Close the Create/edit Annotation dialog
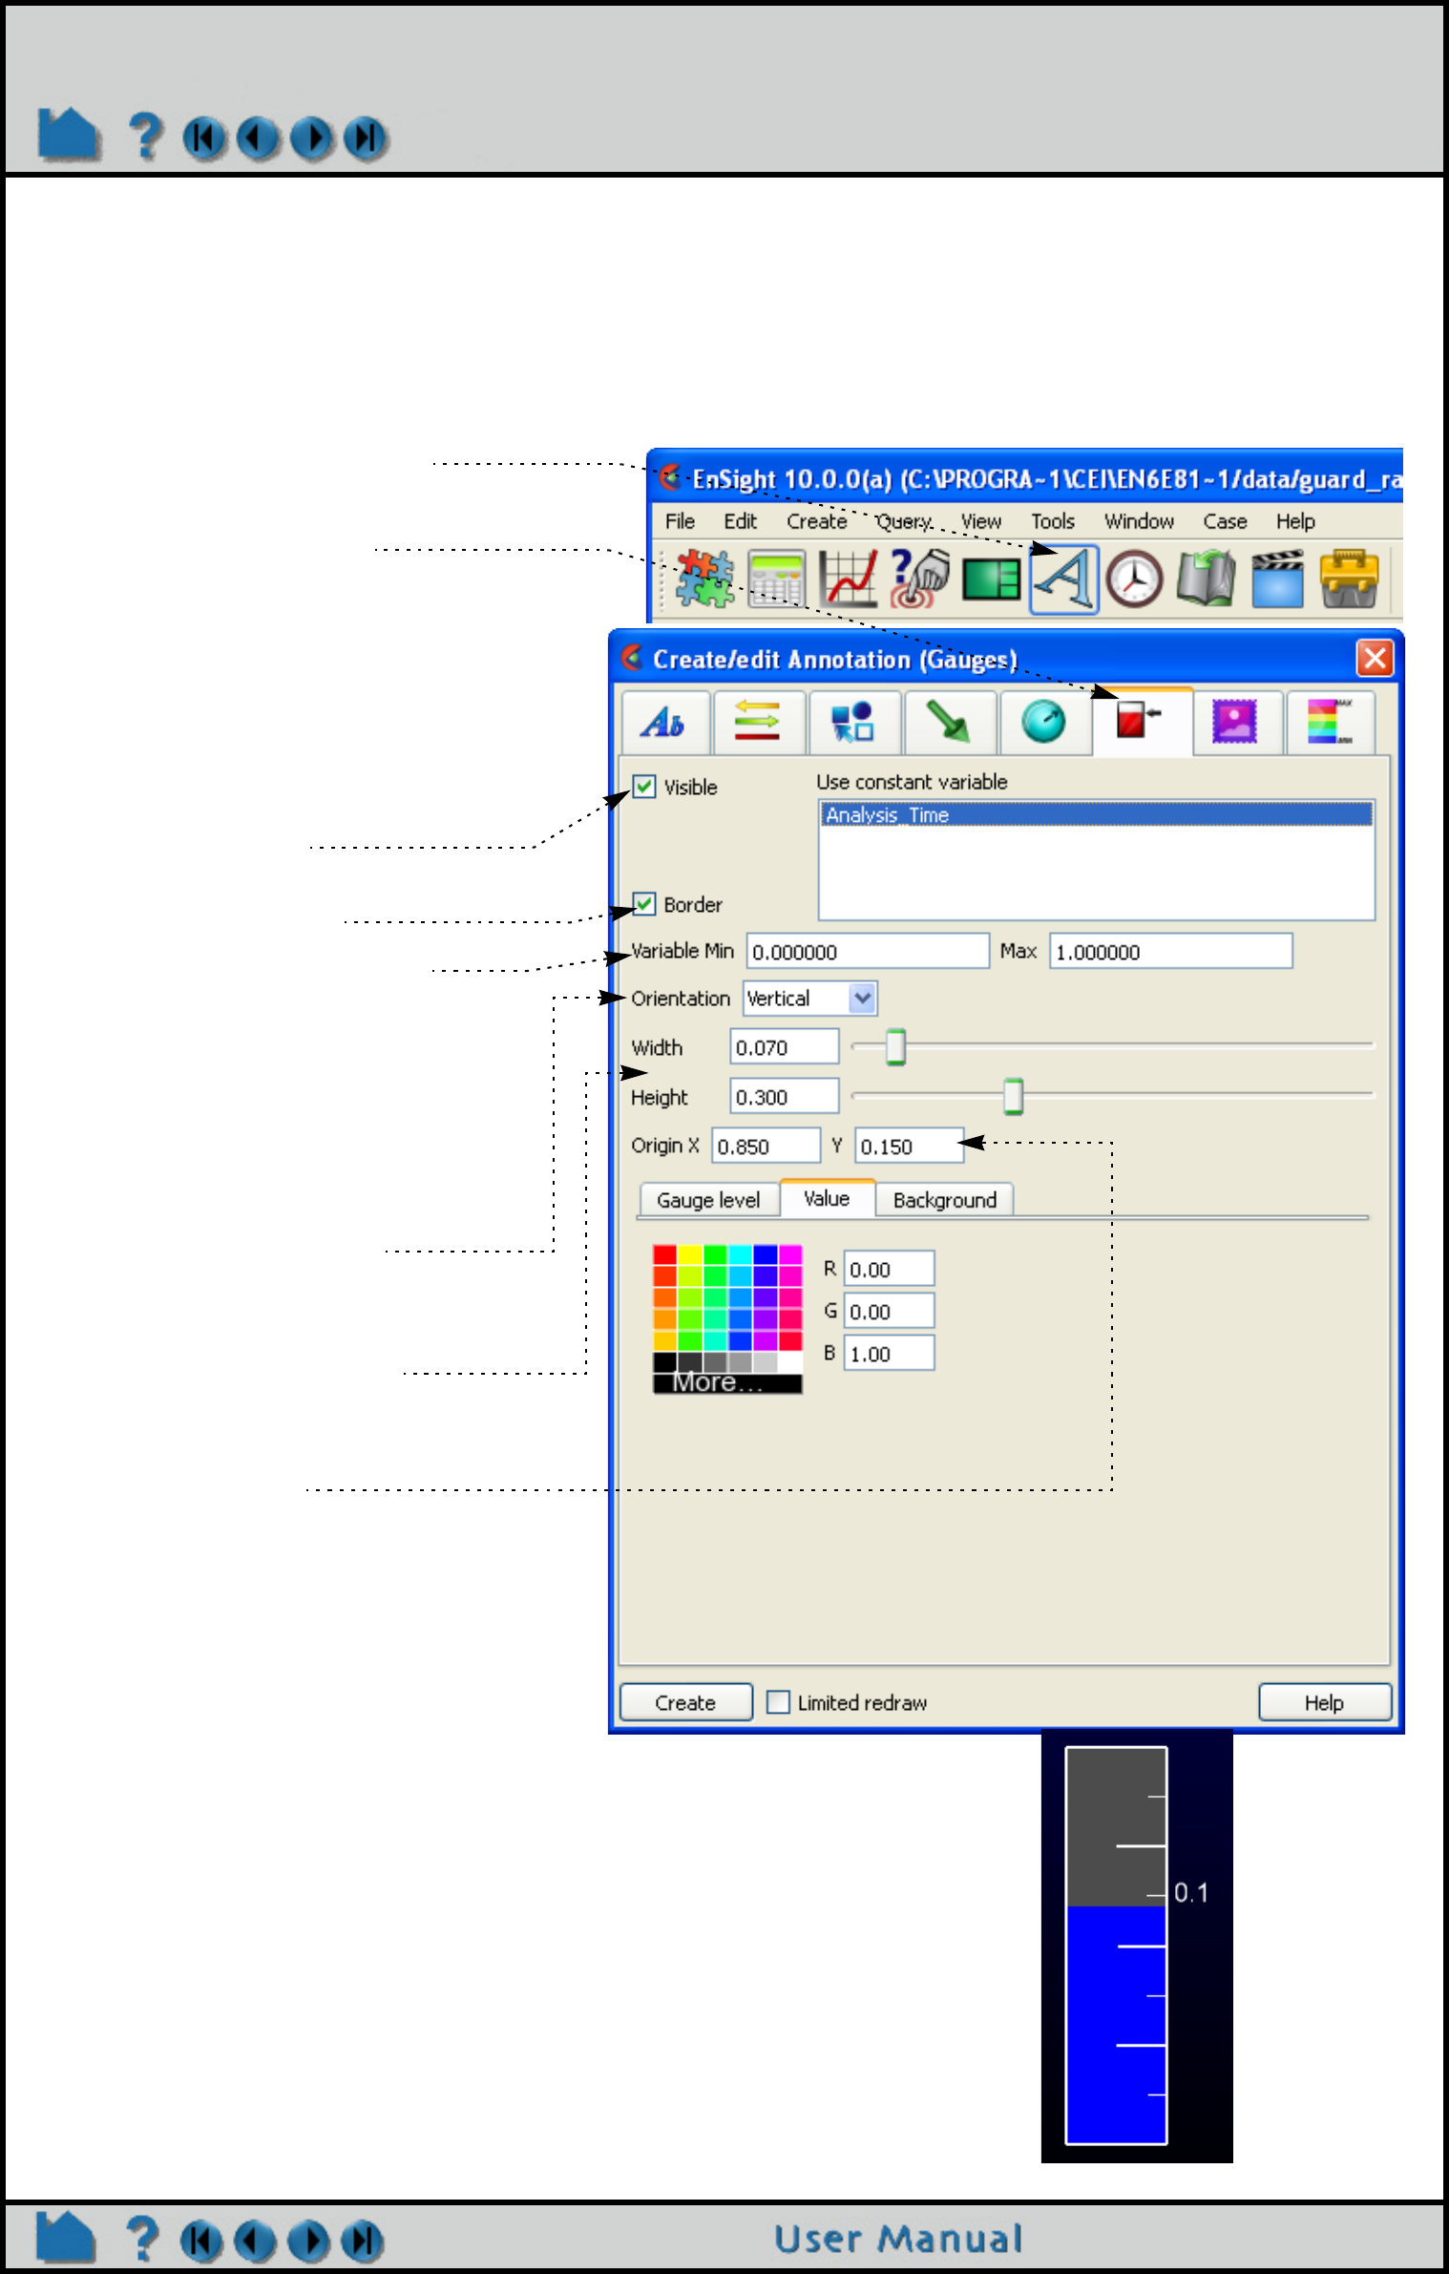 click(1375, 658)
